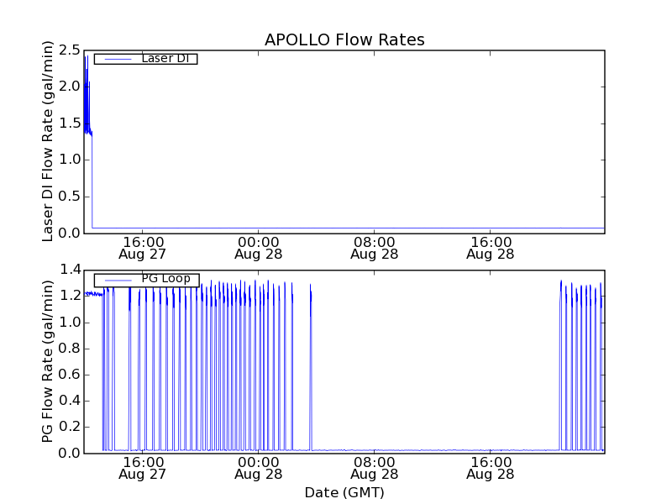
Task: Select the 2.0 tick on Laser DI axis
Action: [70, 87]
